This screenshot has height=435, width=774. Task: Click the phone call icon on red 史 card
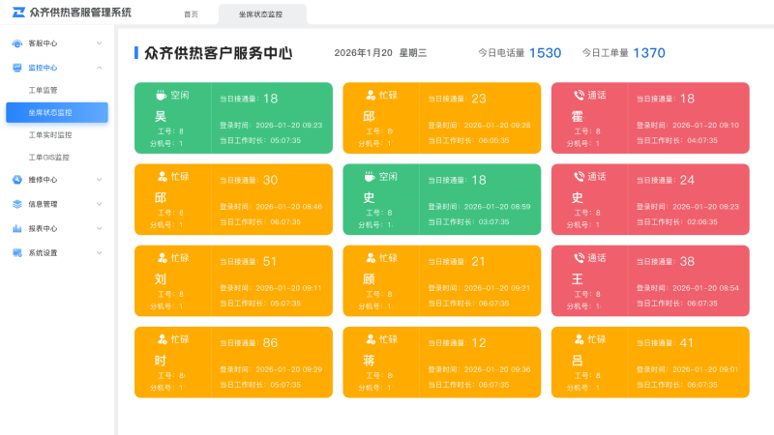tap(579, 176)
